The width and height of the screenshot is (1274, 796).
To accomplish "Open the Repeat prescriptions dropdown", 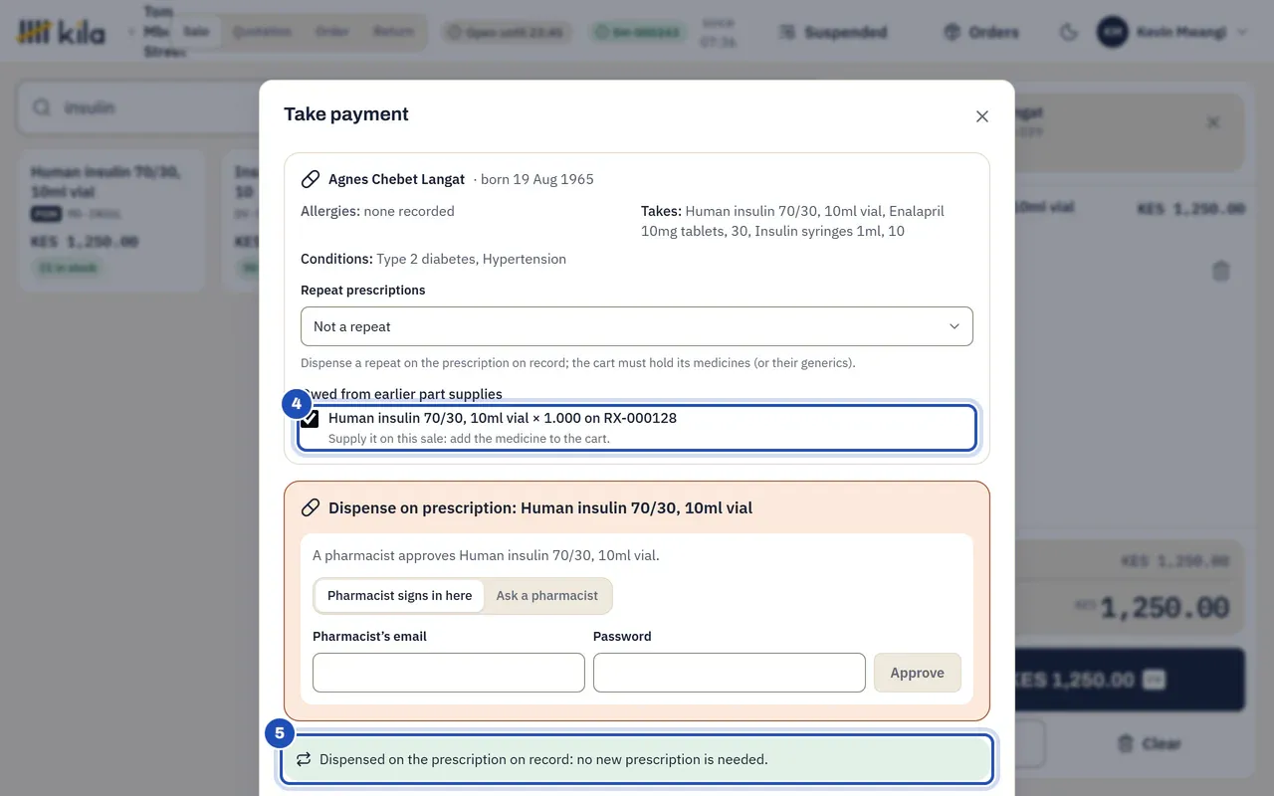I will [x=637, y=326].
